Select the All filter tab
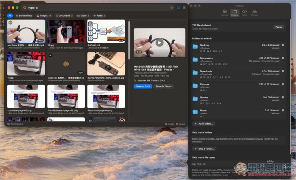Screen dimensions: 296x180 (10, 16)
